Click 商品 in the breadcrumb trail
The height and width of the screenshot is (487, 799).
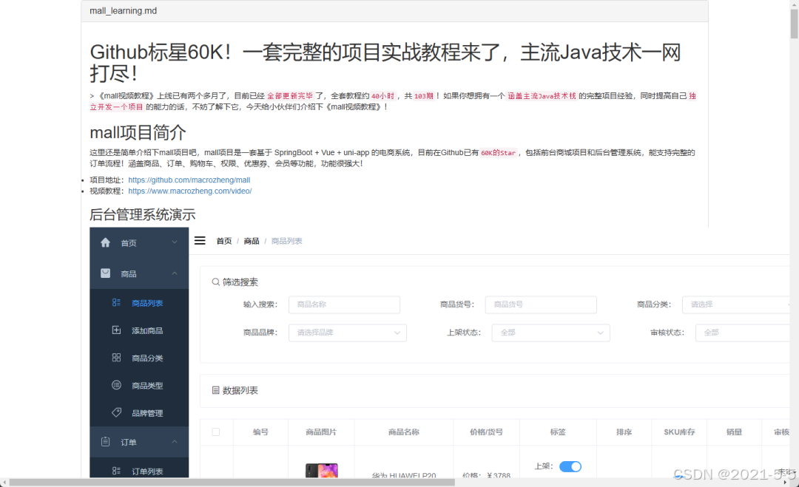point(251,240)
